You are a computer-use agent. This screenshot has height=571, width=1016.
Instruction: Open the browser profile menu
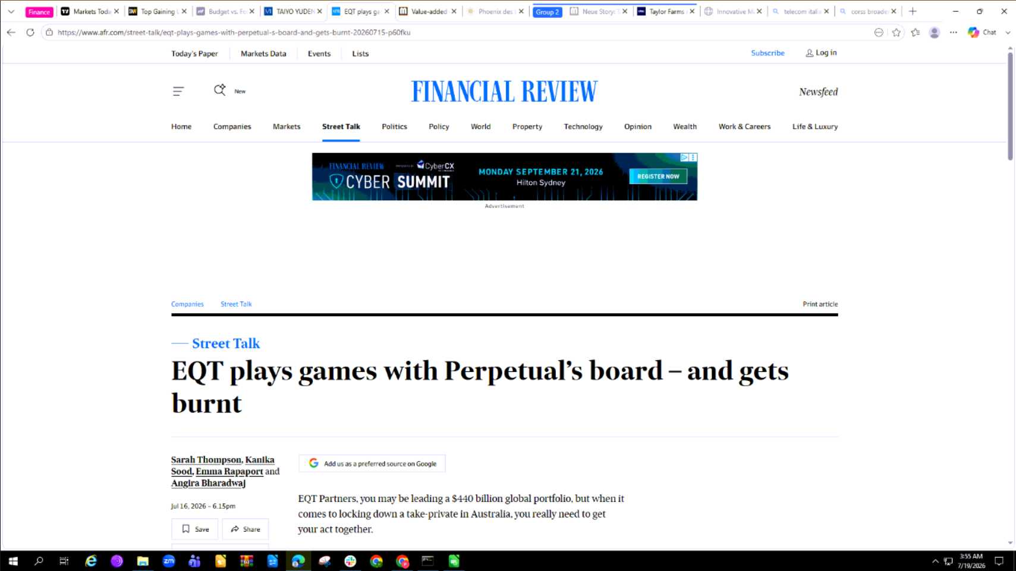click(x=935, y=32)
